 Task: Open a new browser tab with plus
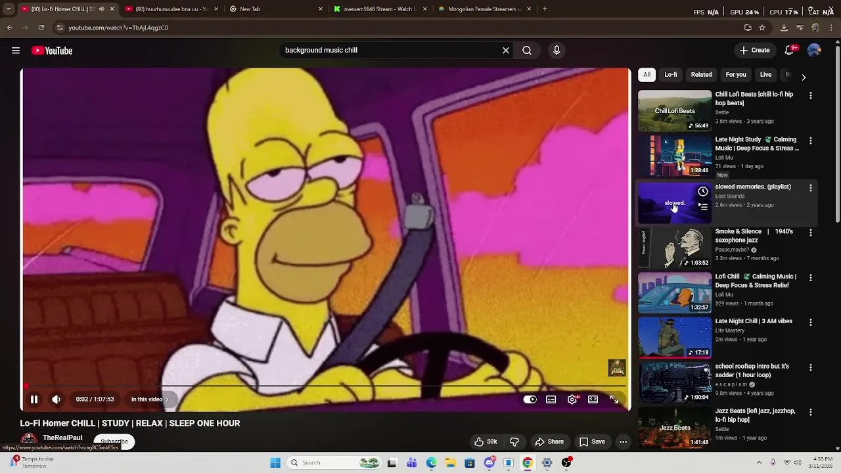[x=545, y=9]
